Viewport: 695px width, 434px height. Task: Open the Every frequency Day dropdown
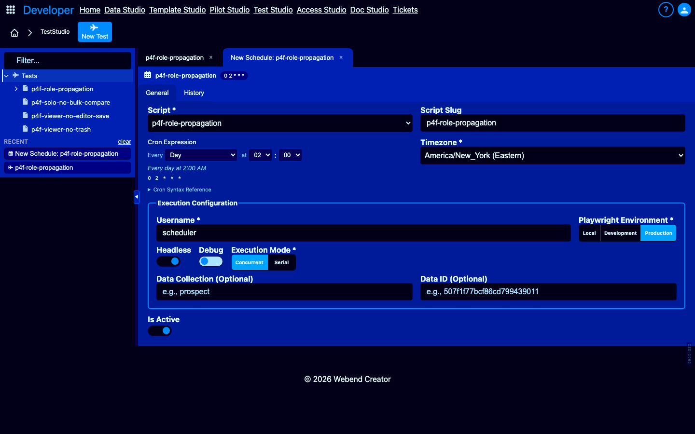201,155
